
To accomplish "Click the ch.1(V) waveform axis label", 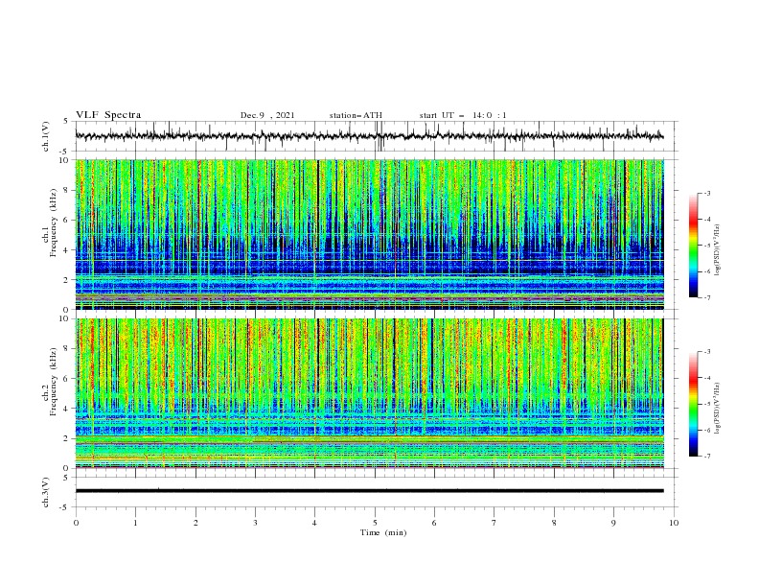I will click(x=46, y=136).
